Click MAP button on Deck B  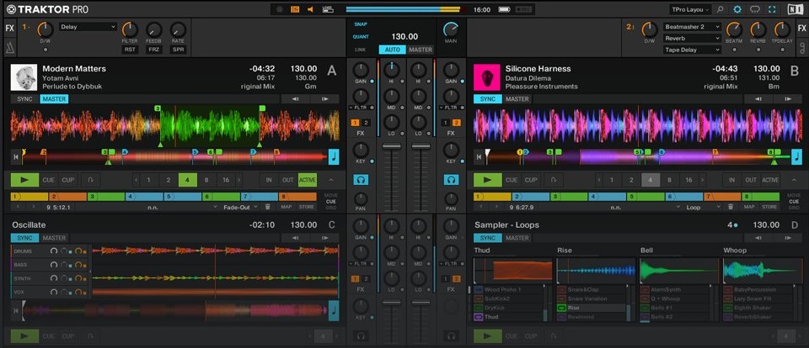pos(748,207)
